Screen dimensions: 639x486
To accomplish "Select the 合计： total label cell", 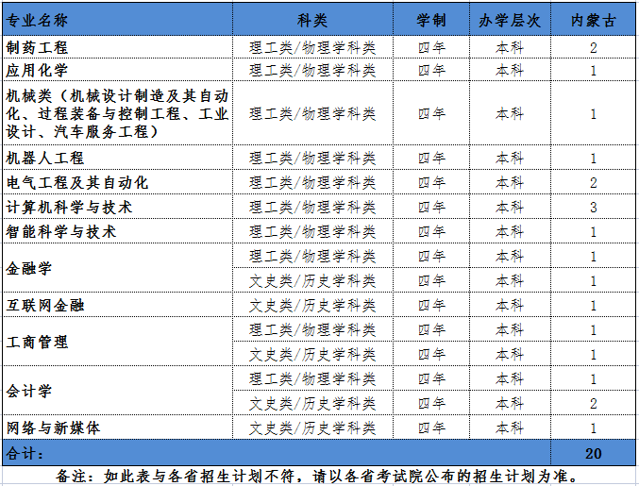I will pos(277,453).
